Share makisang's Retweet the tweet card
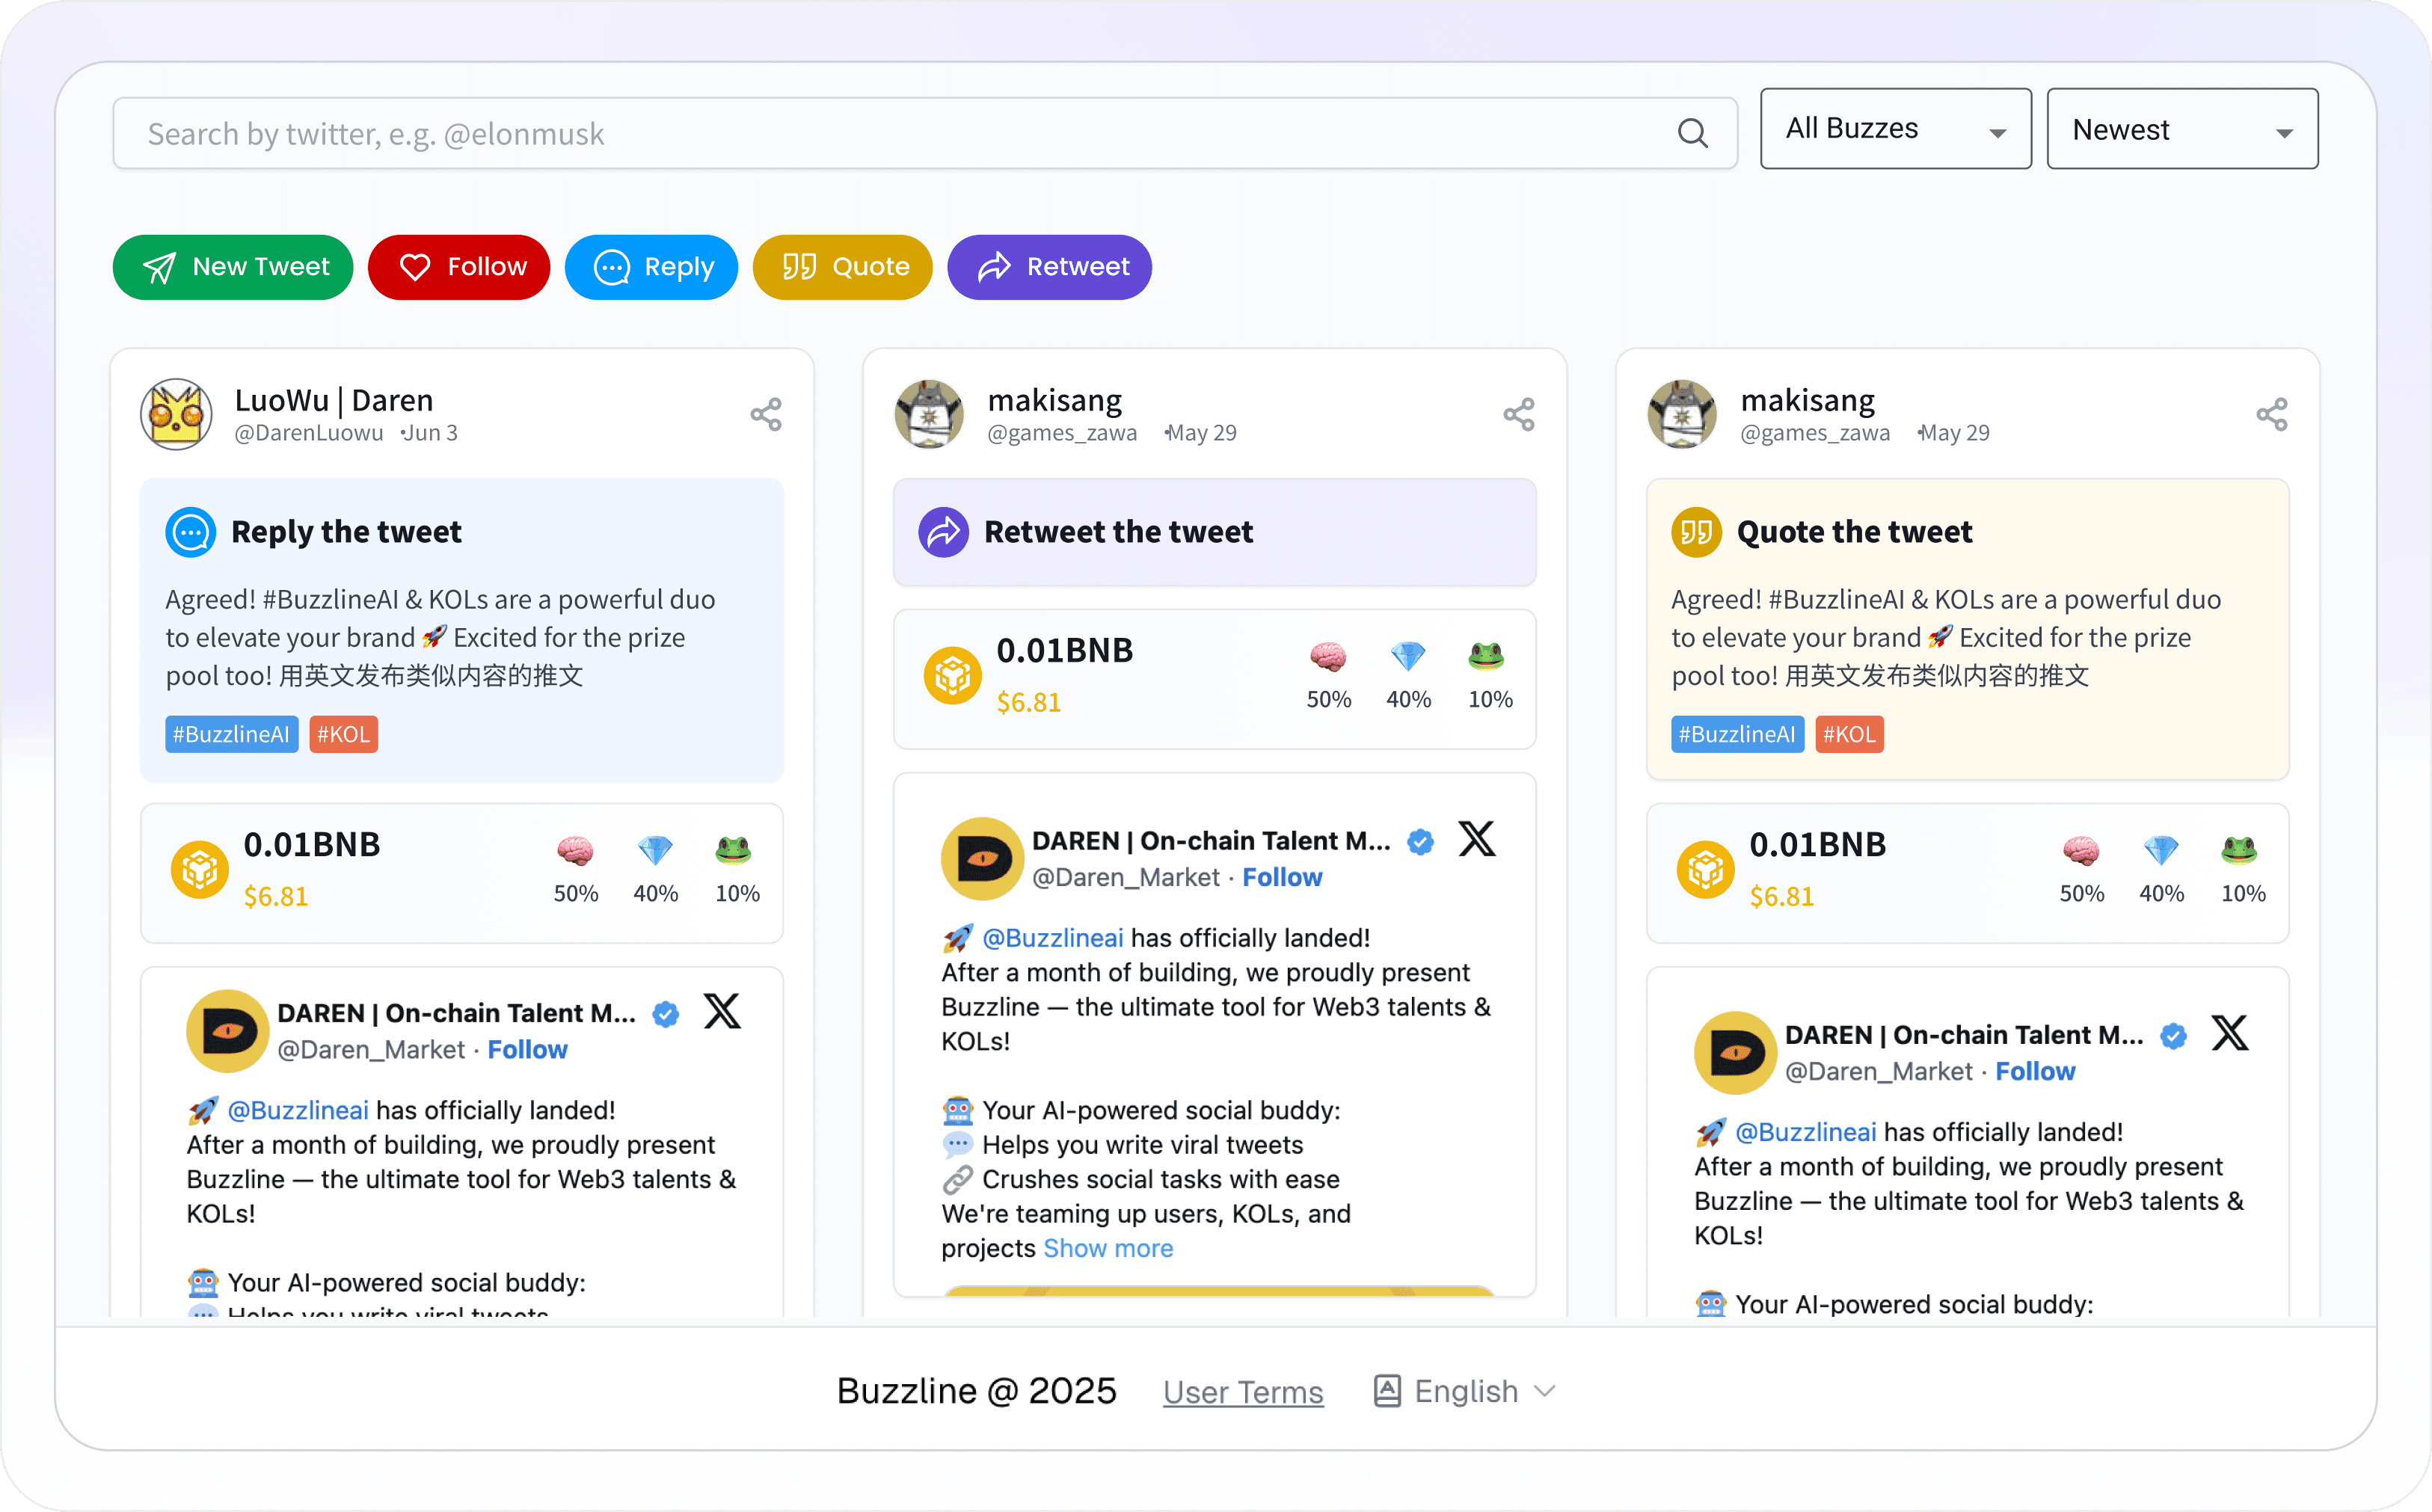 point(1519,415)
